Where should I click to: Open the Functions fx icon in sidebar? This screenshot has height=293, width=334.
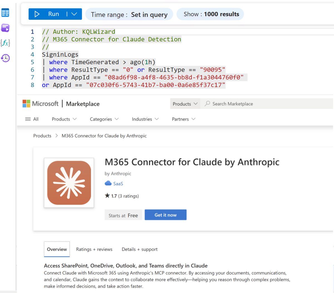(x=5, y=43)
